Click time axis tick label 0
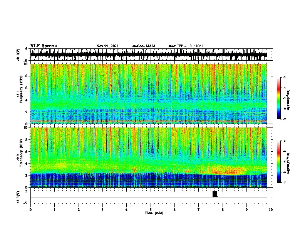The height and width of the screenshot is (235, 305). pyautogui.click(x=30, y=210)
